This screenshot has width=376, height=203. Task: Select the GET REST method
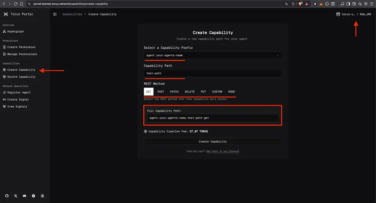tap(149, 91)
